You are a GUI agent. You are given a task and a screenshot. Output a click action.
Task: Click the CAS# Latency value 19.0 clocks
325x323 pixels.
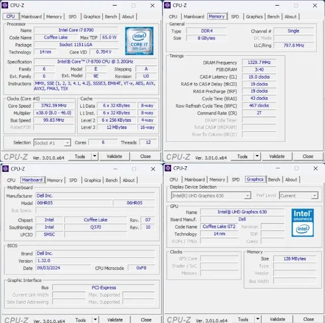[x=259, y=77]
